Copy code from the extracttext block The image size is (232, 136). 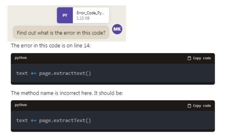(x=199, y=58)
